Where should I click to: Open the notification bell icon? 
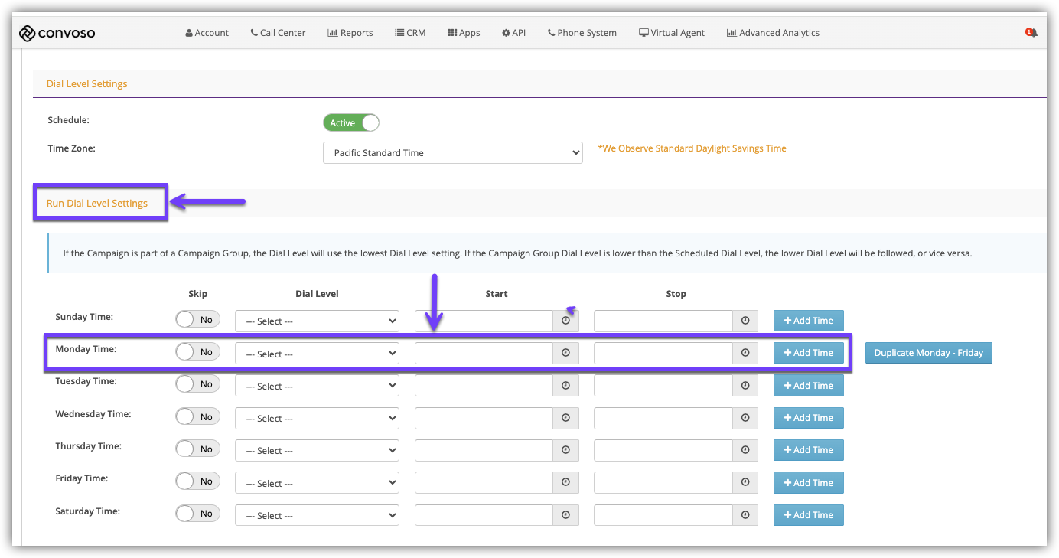click(1031, 33)
